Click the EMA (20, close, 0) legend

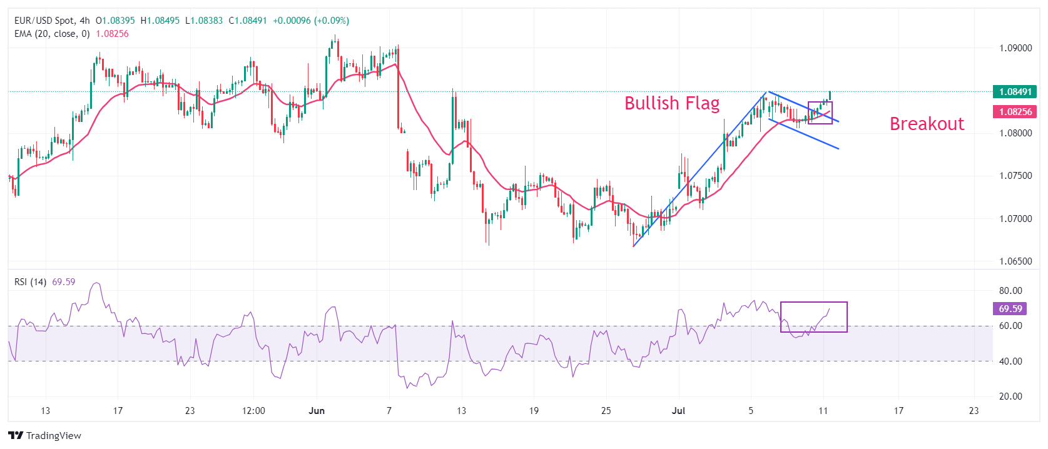52,34
